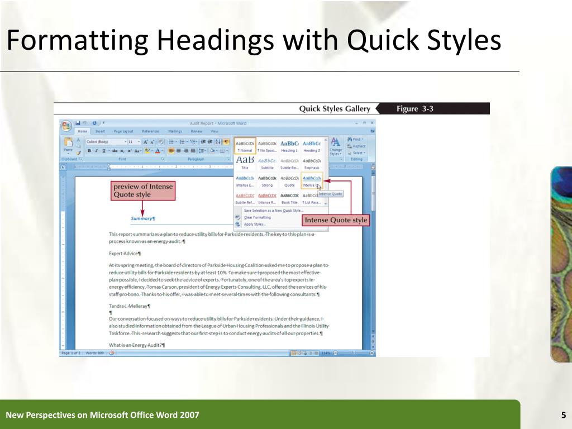
Task: Click the Repeat icon in Quick Access toolbar
Action: pos(94,123)
